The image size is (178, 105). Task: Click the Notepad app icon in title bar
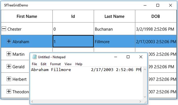point(35,57)
